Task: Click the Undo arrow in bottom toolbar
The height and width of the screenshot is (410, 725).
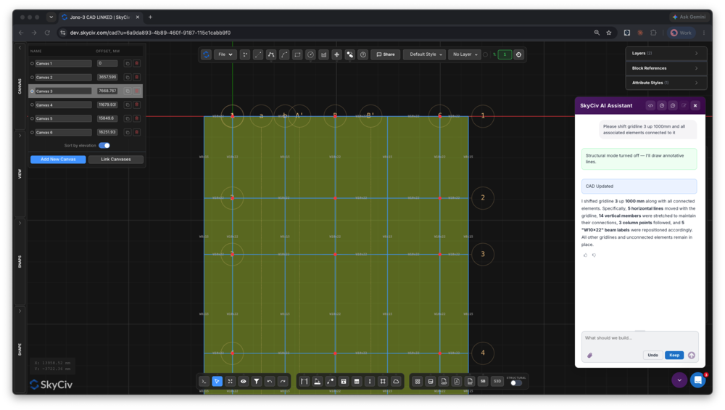Action: [x=270, y=381]
